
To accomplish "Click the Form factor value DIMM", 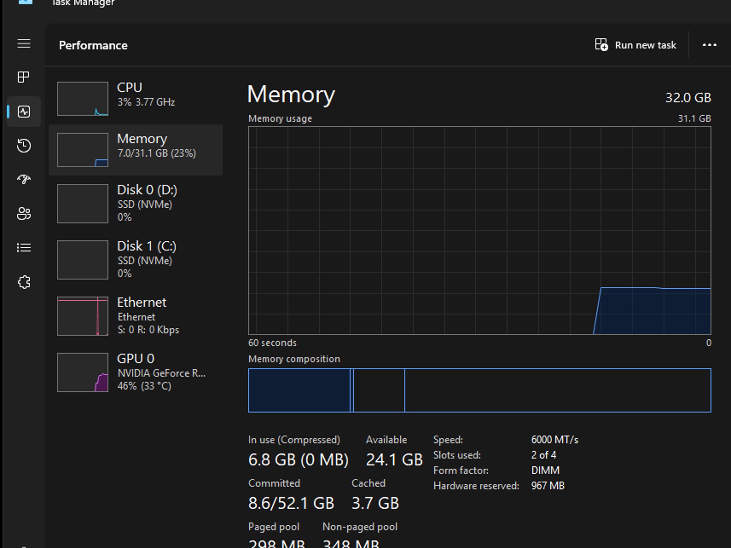I will (545, 470).
